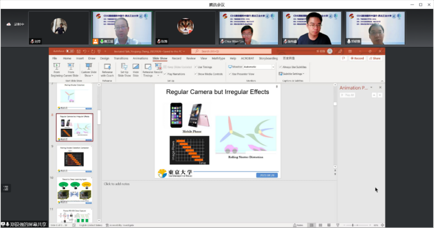Click the Share button
The height and width of the screenshot is (228, 434).
pyautogui.click(x=375, y=58)
